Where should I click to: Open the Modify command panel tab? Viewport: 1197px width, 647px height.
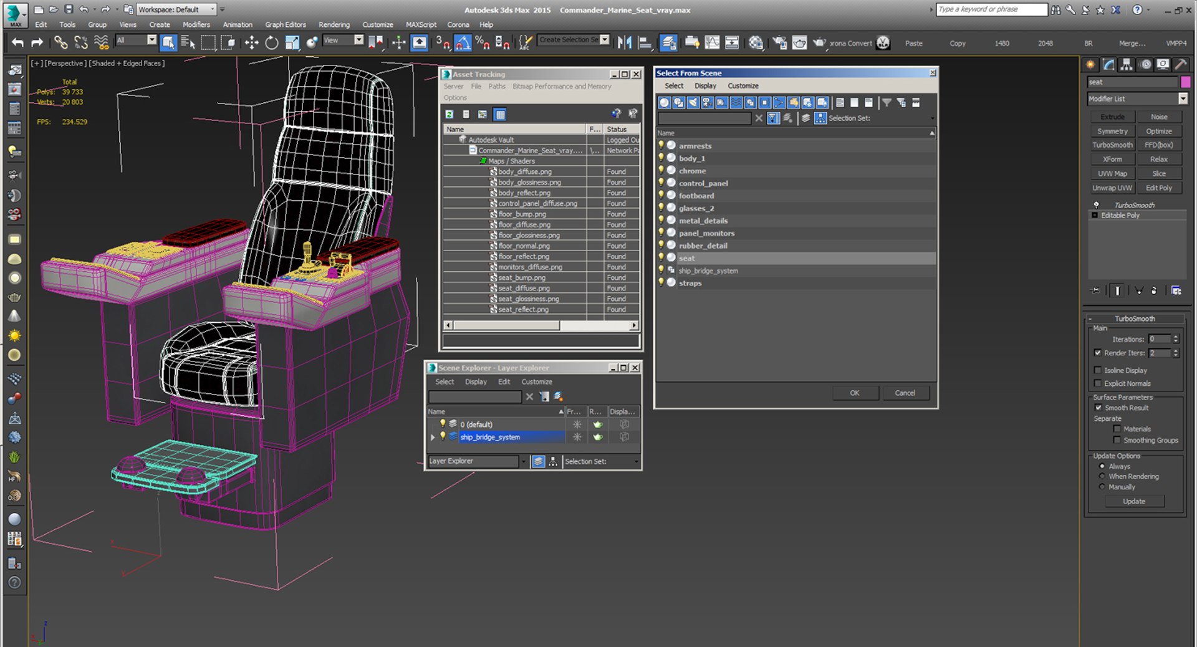pyautogui.click(x=1108, y=64)
